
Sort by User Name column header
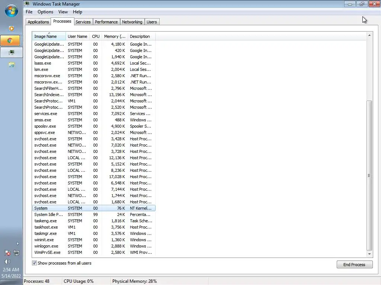(77, 36)
